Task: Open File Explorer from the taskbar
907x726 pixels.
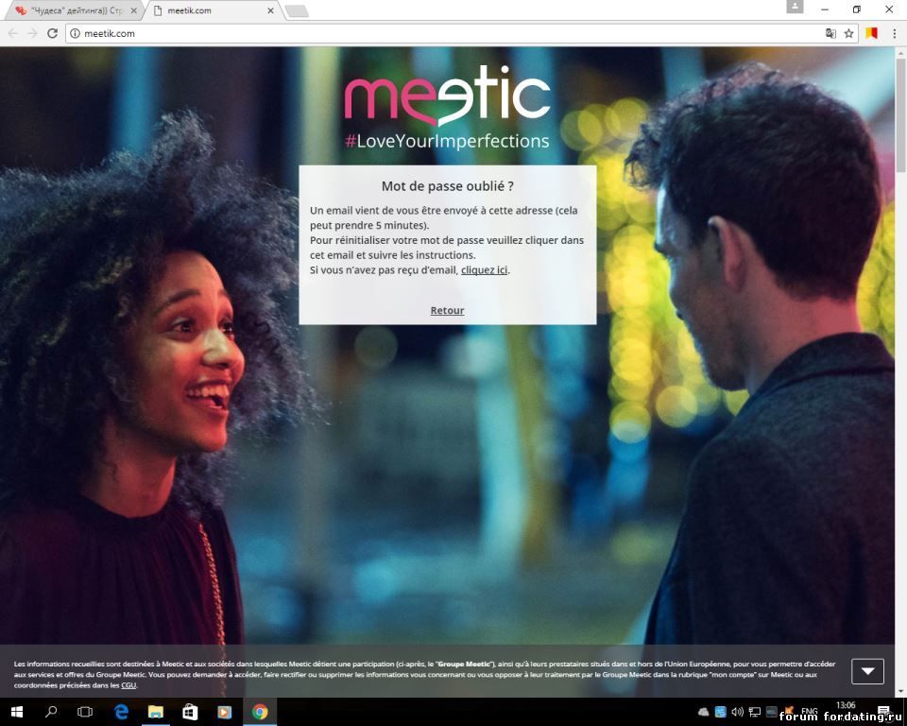Action: tap(155, 712)
